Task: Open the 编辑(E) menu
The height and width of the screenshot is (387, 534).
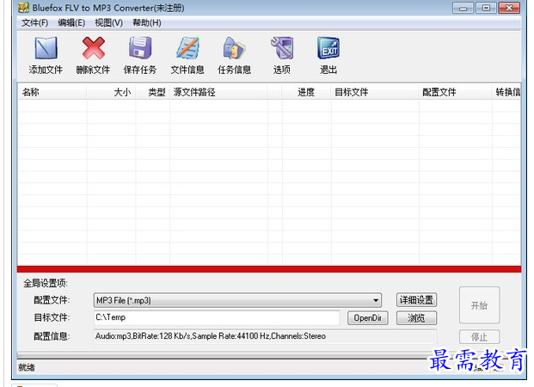Action: 71,23
